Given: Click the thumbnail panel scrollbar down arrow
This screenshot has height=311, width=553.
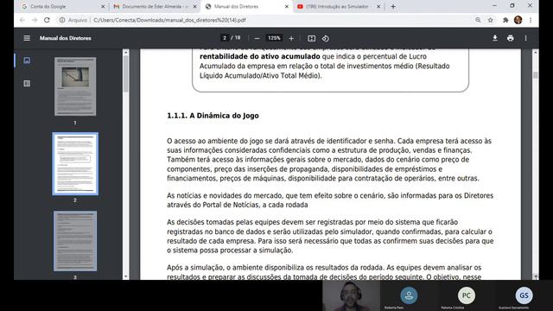Looking at the screenshot, I should coord(126,276).
